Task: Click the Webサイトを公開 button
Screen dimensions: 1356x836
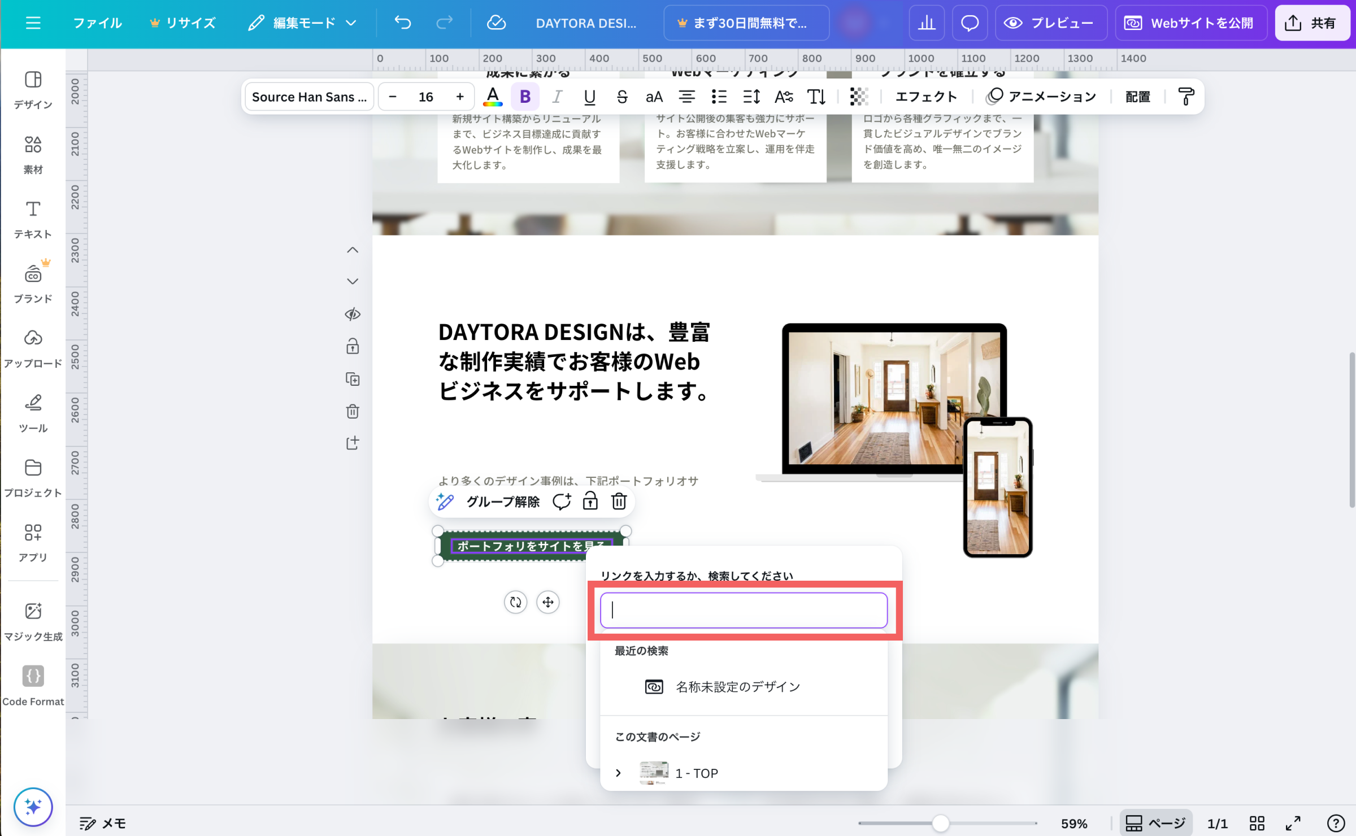Action: (x=1190, y=23)
